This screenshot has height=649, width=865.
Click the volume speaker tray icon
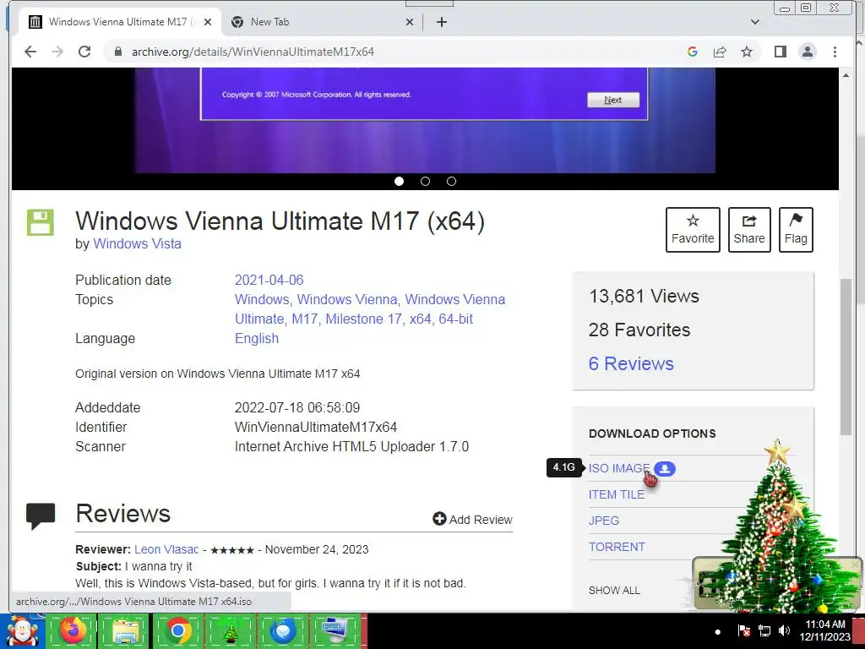pyautogui.click(x=784, y=630)
